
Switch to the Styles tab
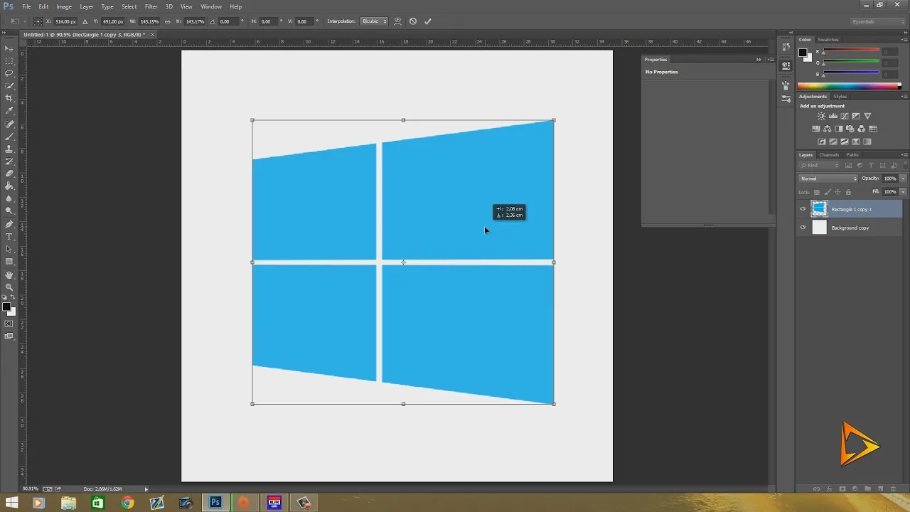(x=840, y=96)
